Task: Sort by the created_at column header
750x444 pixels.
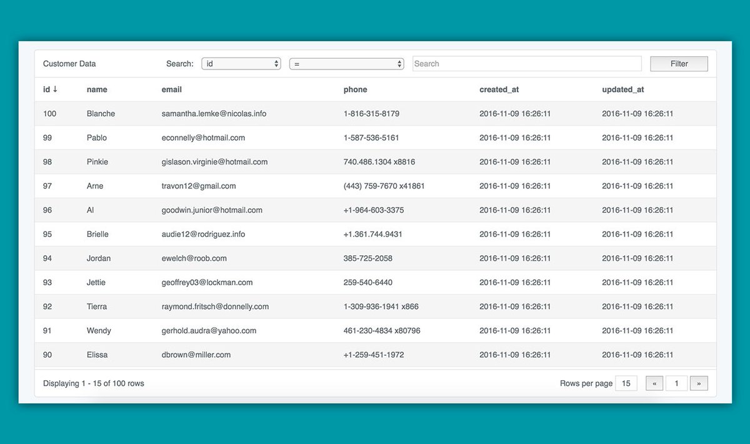Action: click(499, 89)
